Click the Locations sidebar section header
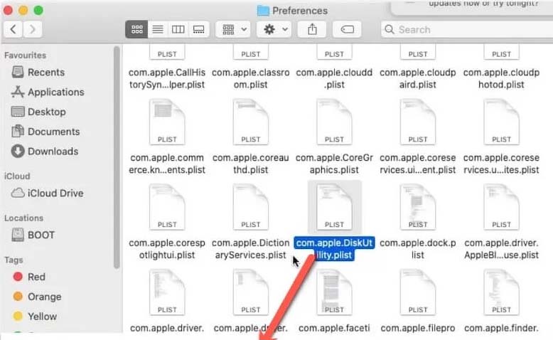 pos(23,218)
